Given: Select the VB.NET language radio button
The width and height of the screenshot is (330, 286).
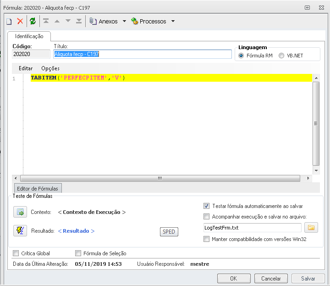Looking at the screenshot, I should (281, 56).
